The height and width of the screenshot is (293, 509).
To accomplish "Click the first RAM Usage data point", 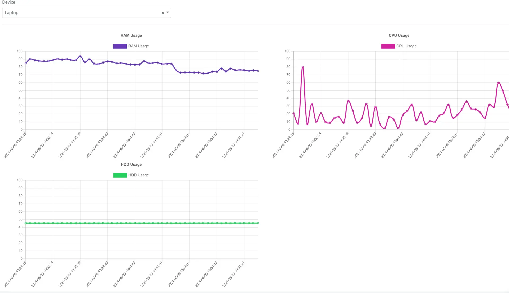I will [26, 63].
